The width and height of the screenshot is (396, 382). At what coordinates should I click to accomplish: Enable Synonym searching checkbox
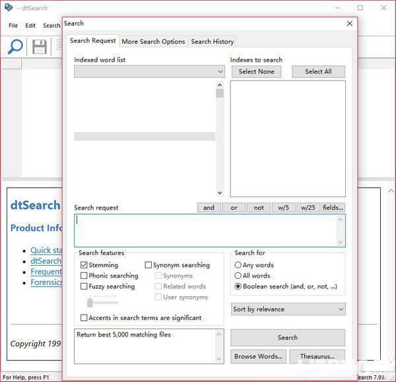pyautogui.click(x=148, y=265)
